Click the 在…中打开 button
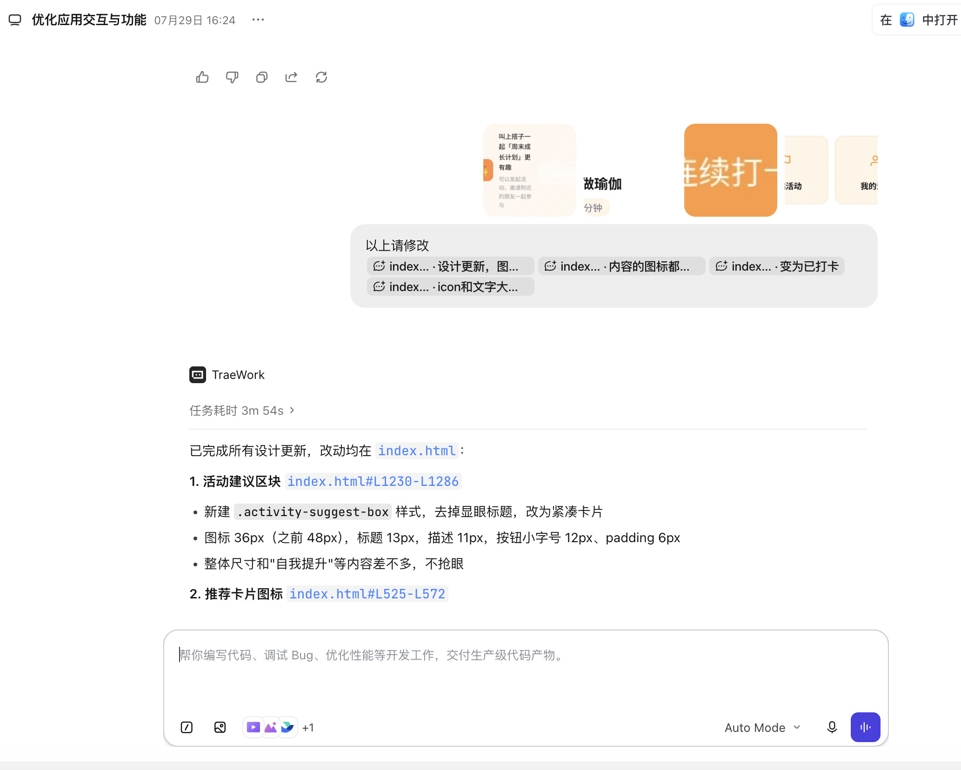The image size is (961, 770). pyautogui.click(x=917, y=20)
